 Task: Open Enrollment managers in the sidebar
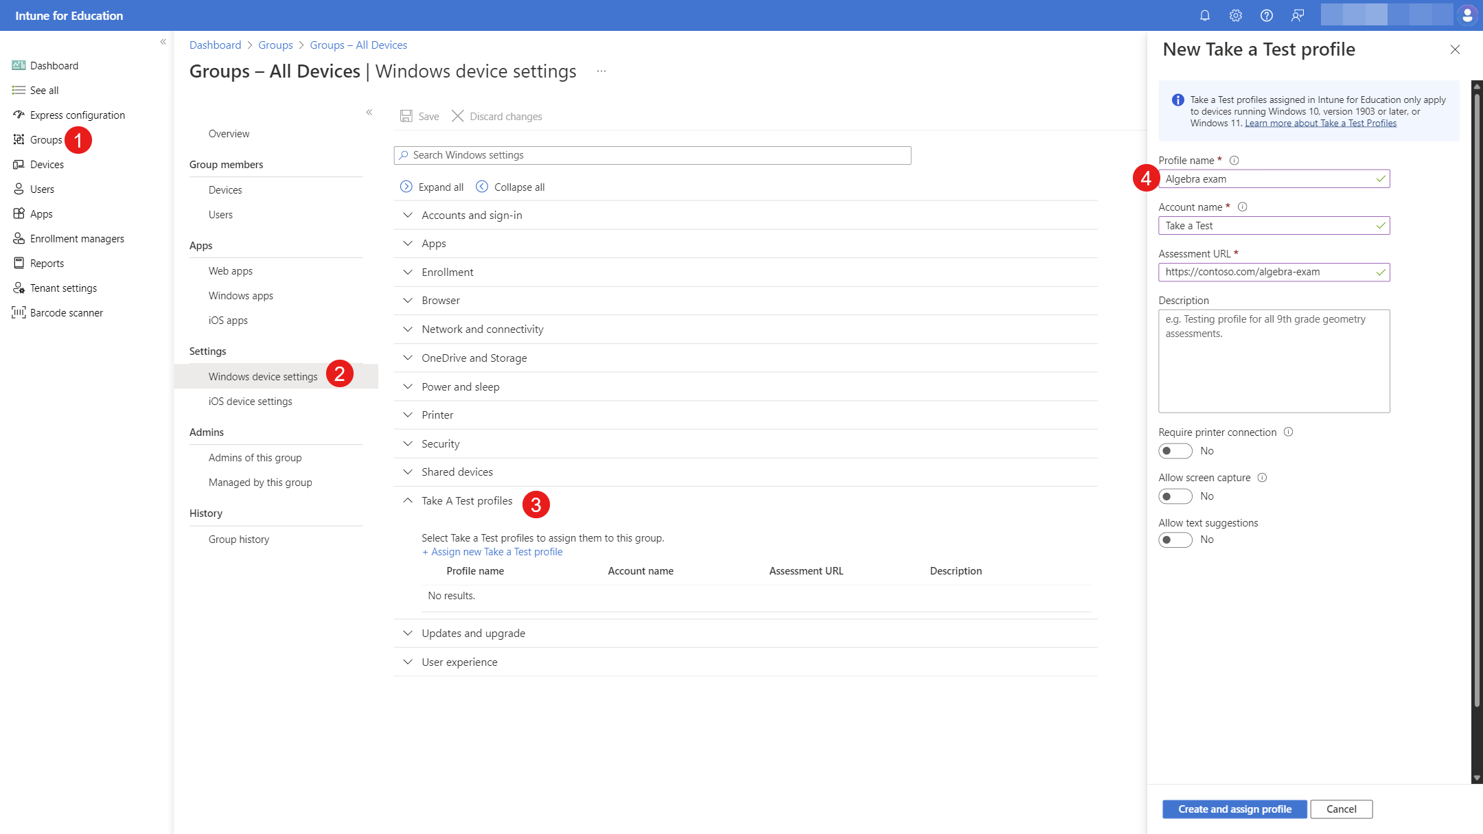77,238
